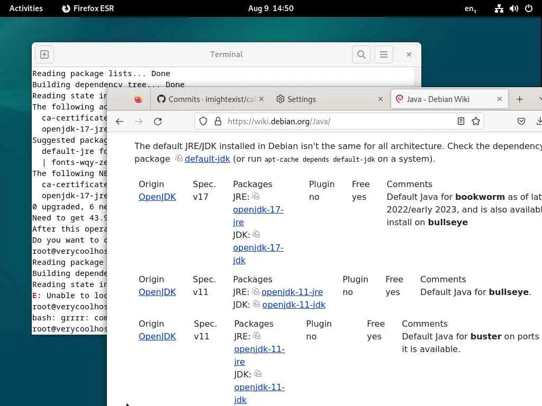Toggle Reader View for this page

[x=461, y=121]
